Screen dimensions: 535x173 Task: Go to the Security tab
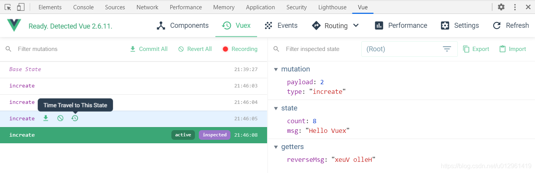point(296,7)
